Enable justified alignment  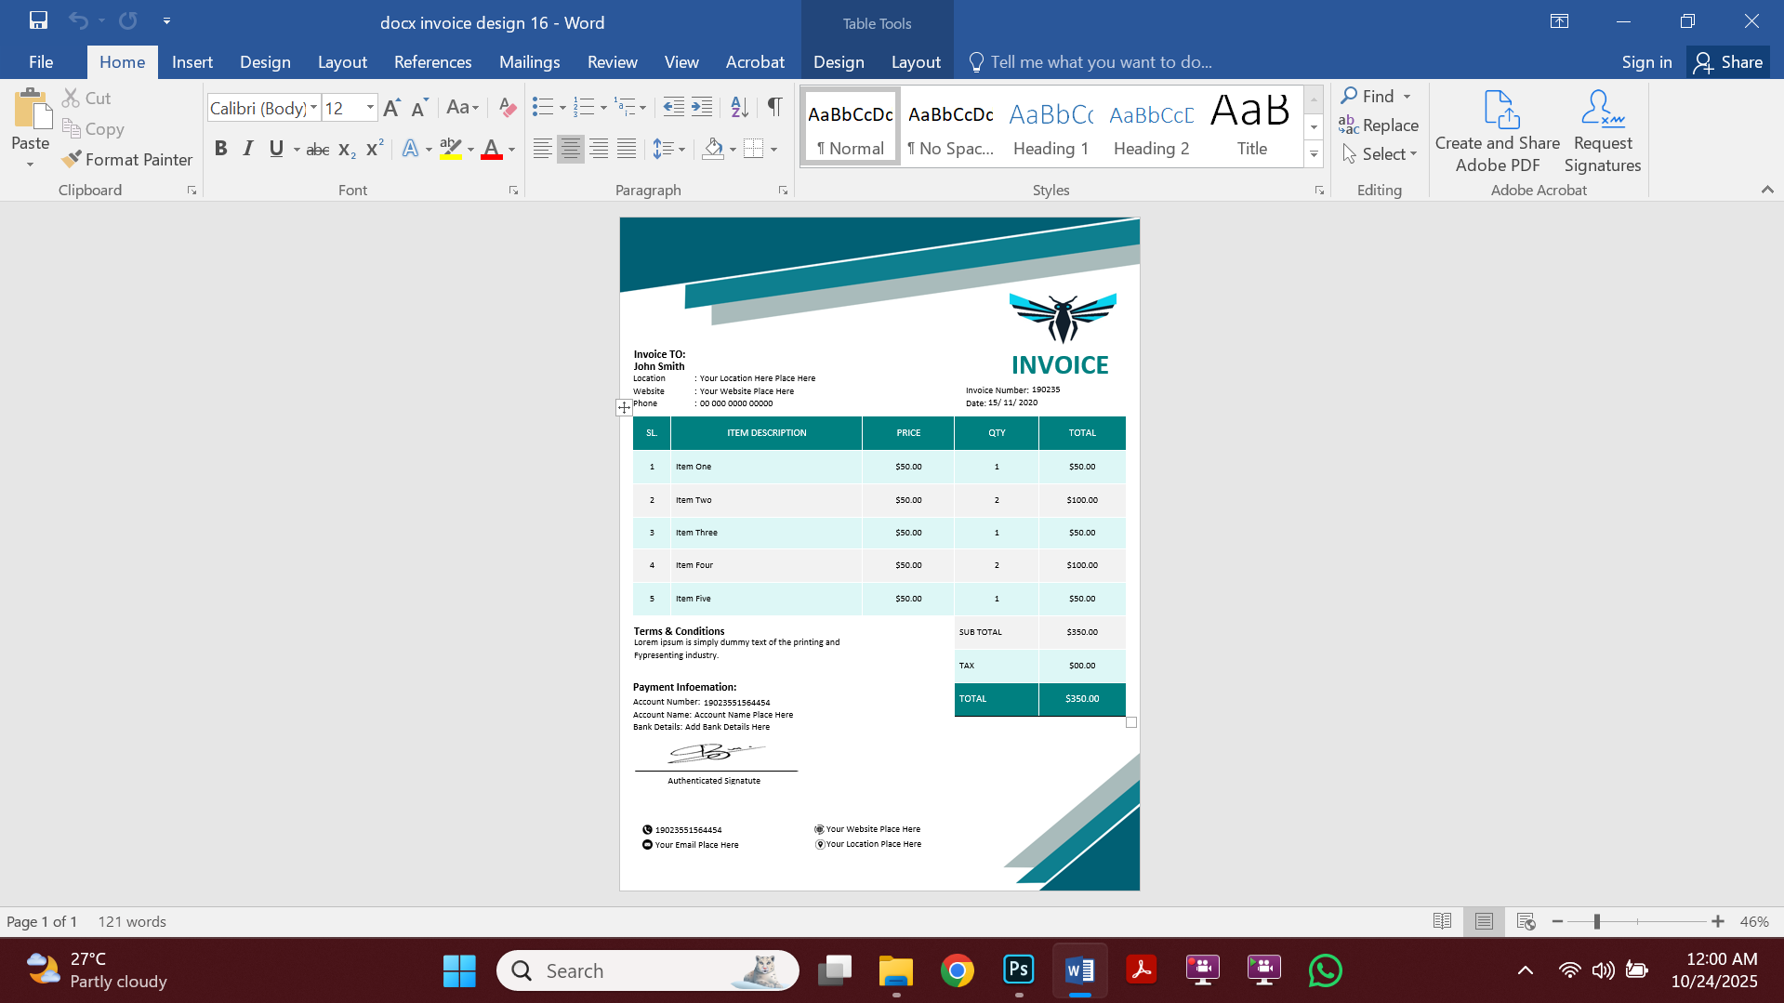point(626,148)
